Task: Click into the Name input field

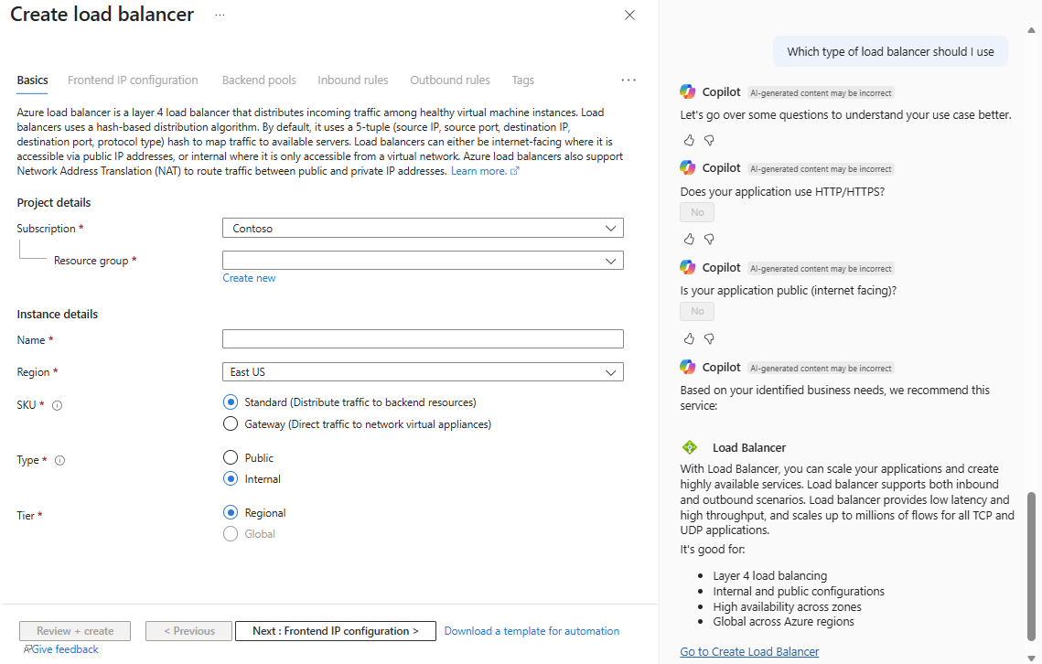Action: click(423, 339)
